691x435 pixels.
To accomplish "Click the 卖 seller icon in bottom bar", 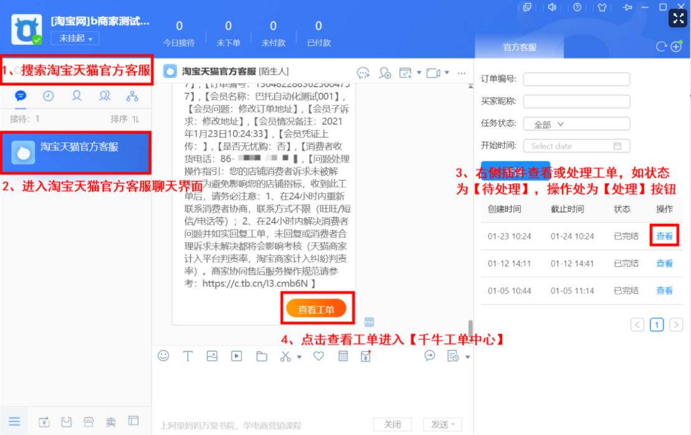I will [111, 422].
